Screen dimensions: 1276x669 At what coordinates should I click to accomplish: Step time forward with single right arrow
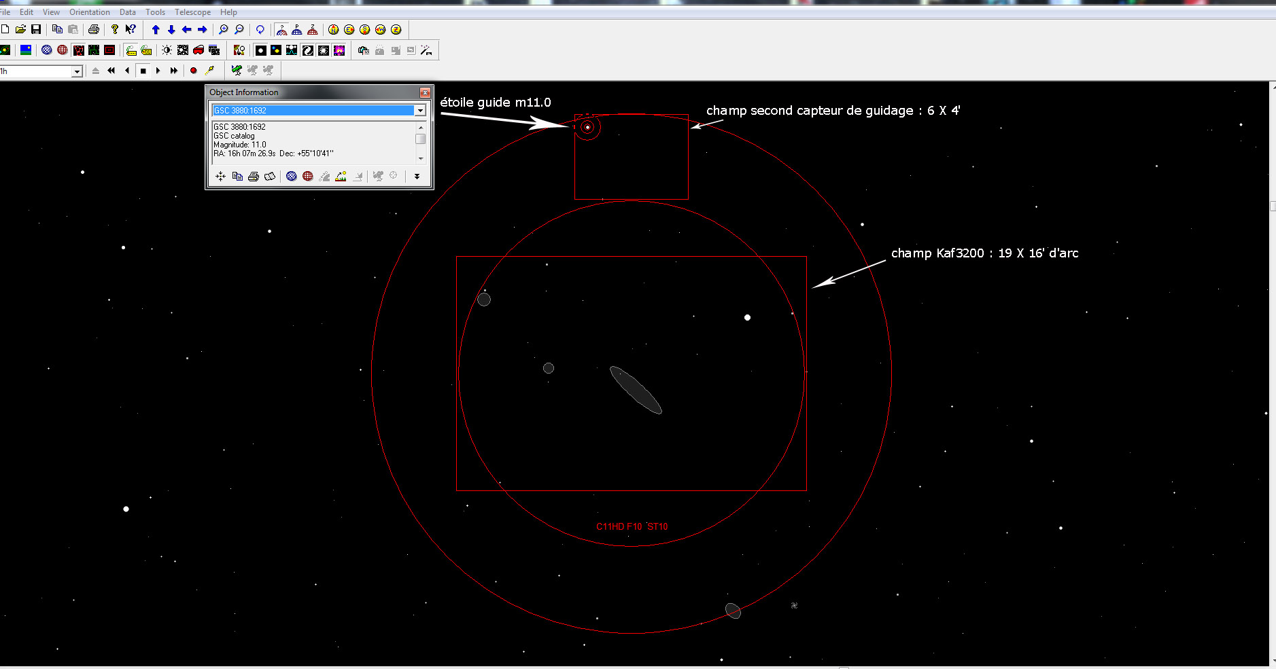click(158, 71)
